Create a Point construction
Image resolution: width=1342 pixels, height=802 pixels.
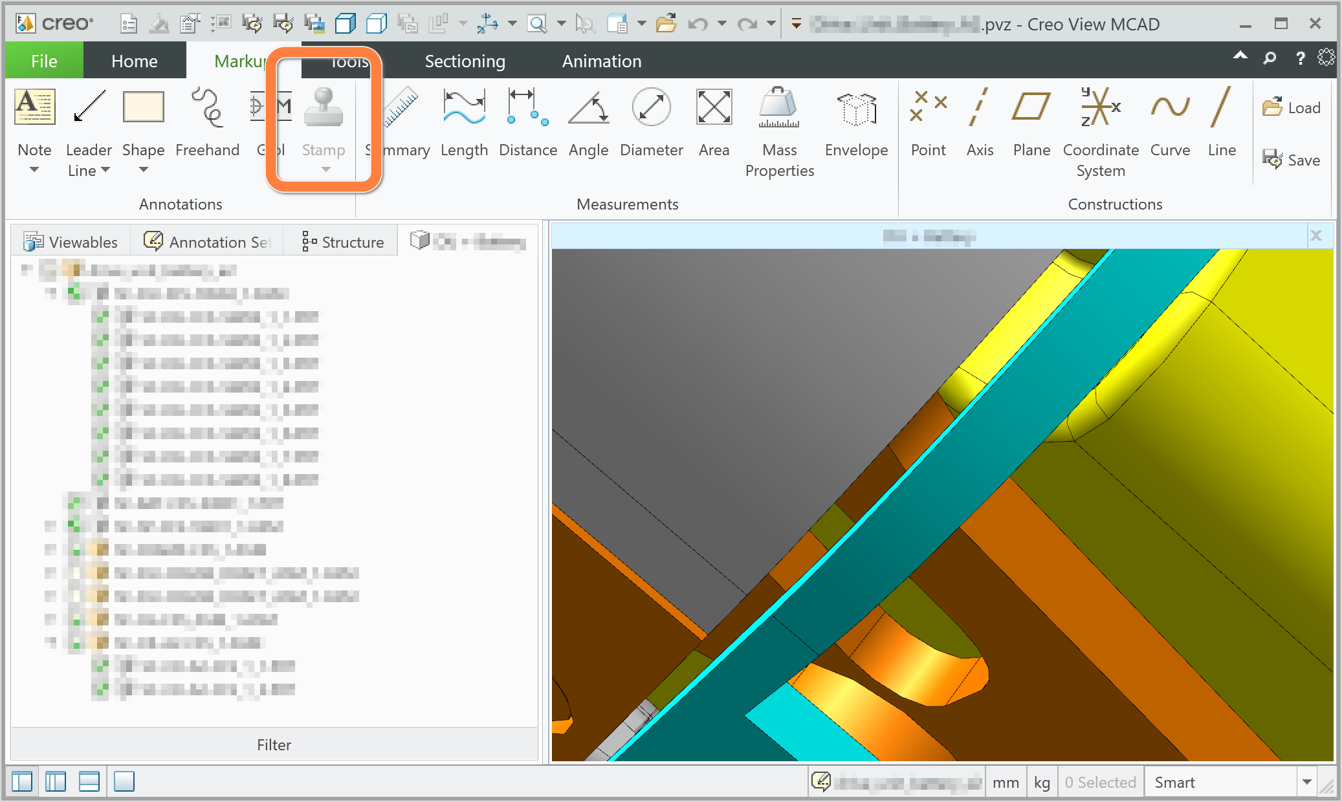point(929,126)
